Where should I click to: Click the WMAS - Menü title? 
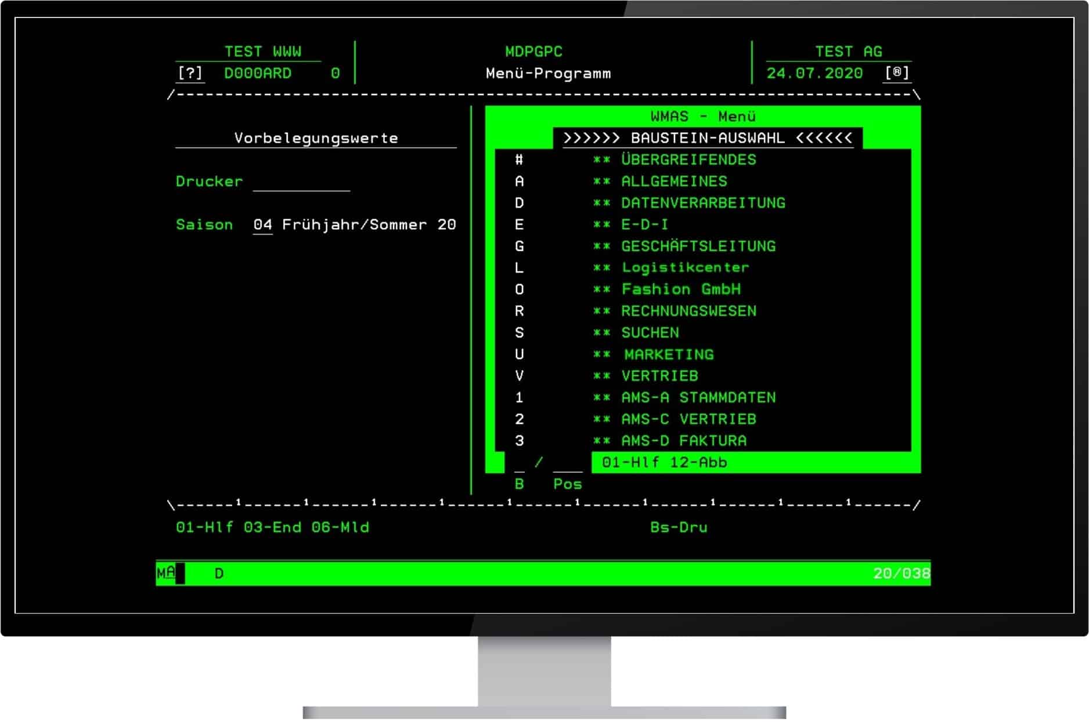[x=703, y=117]
